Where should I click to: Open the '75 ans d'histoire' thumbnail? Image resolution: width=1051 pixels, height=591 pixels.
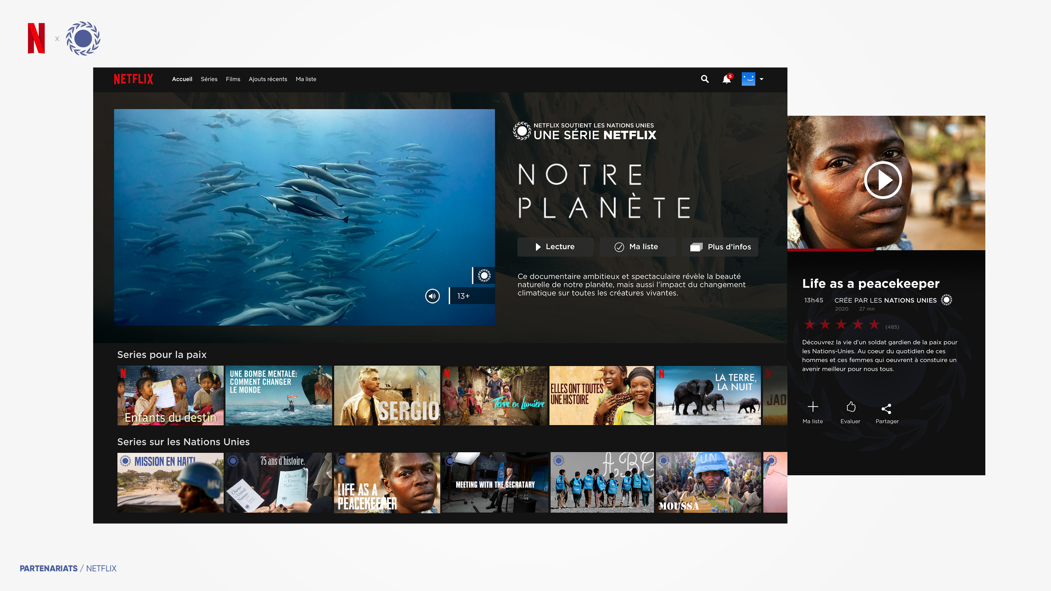[279, 483]
